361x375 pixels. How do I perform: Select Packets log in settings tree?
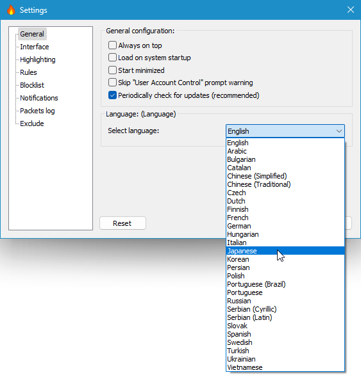click(x=37, y=111)
